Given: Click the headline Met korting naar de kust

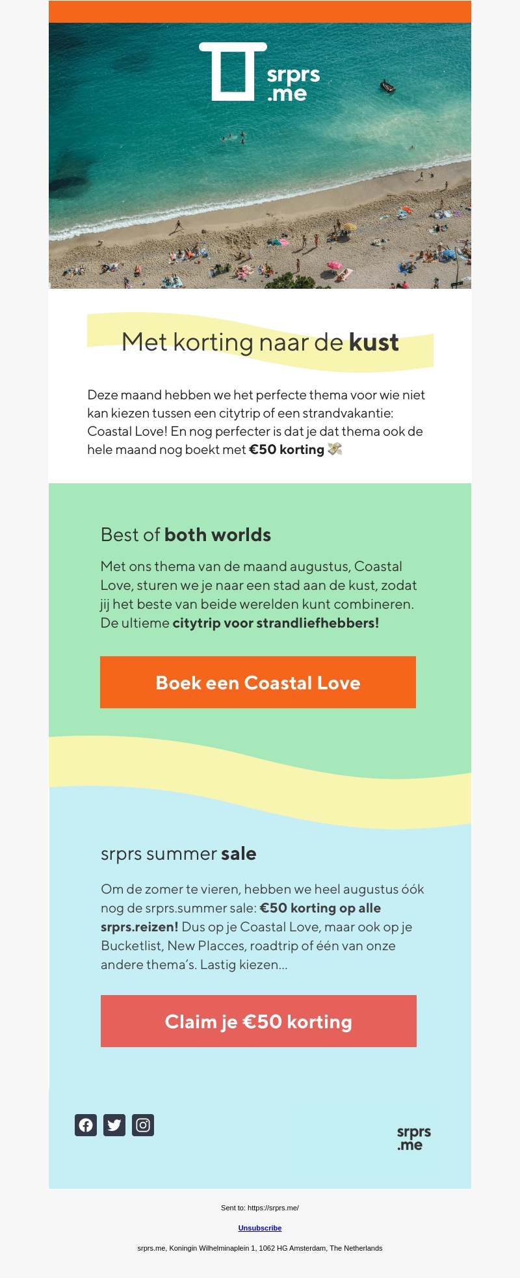Looking at the screenshot, I should (x=260, y=342).
